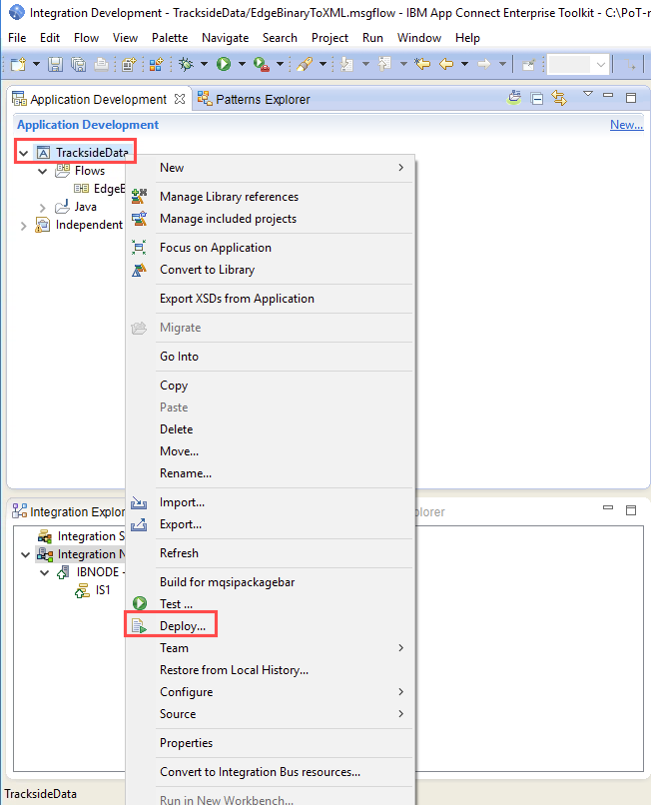Viewport: 651px width, 805px height.
Task: Click the Save toolbar icon
Action: pyautogui.click(x=56, y=64)
